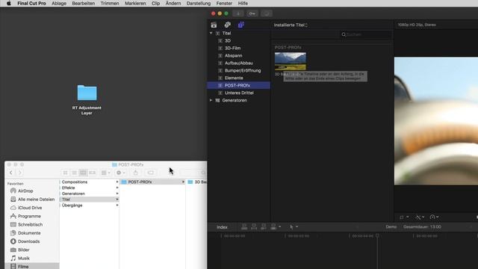Open the Libraries sidebar icon in Final Cut Pro
The height and width of the screenshot is (269, 478).
pos(214,25)
